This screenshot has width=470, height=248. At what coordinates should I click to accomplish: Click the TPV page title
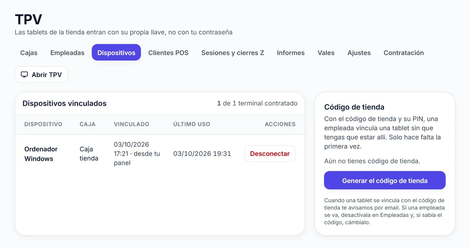(28, 20)
